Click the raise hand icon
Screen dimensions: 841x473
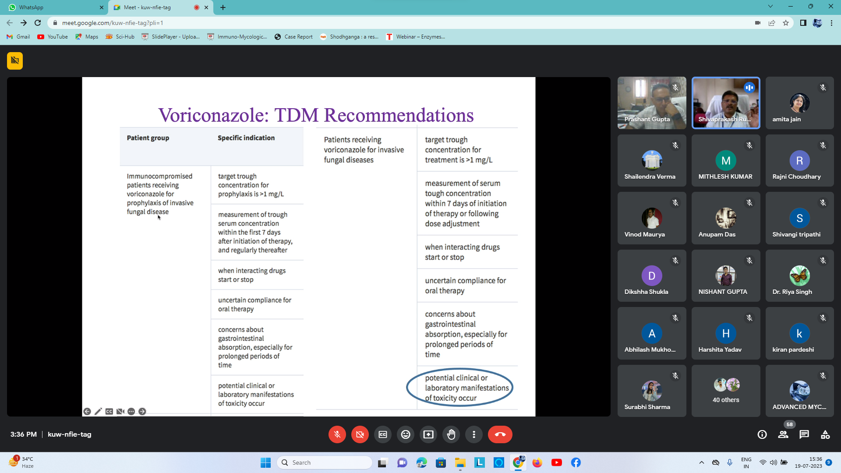tap(451, 434)
